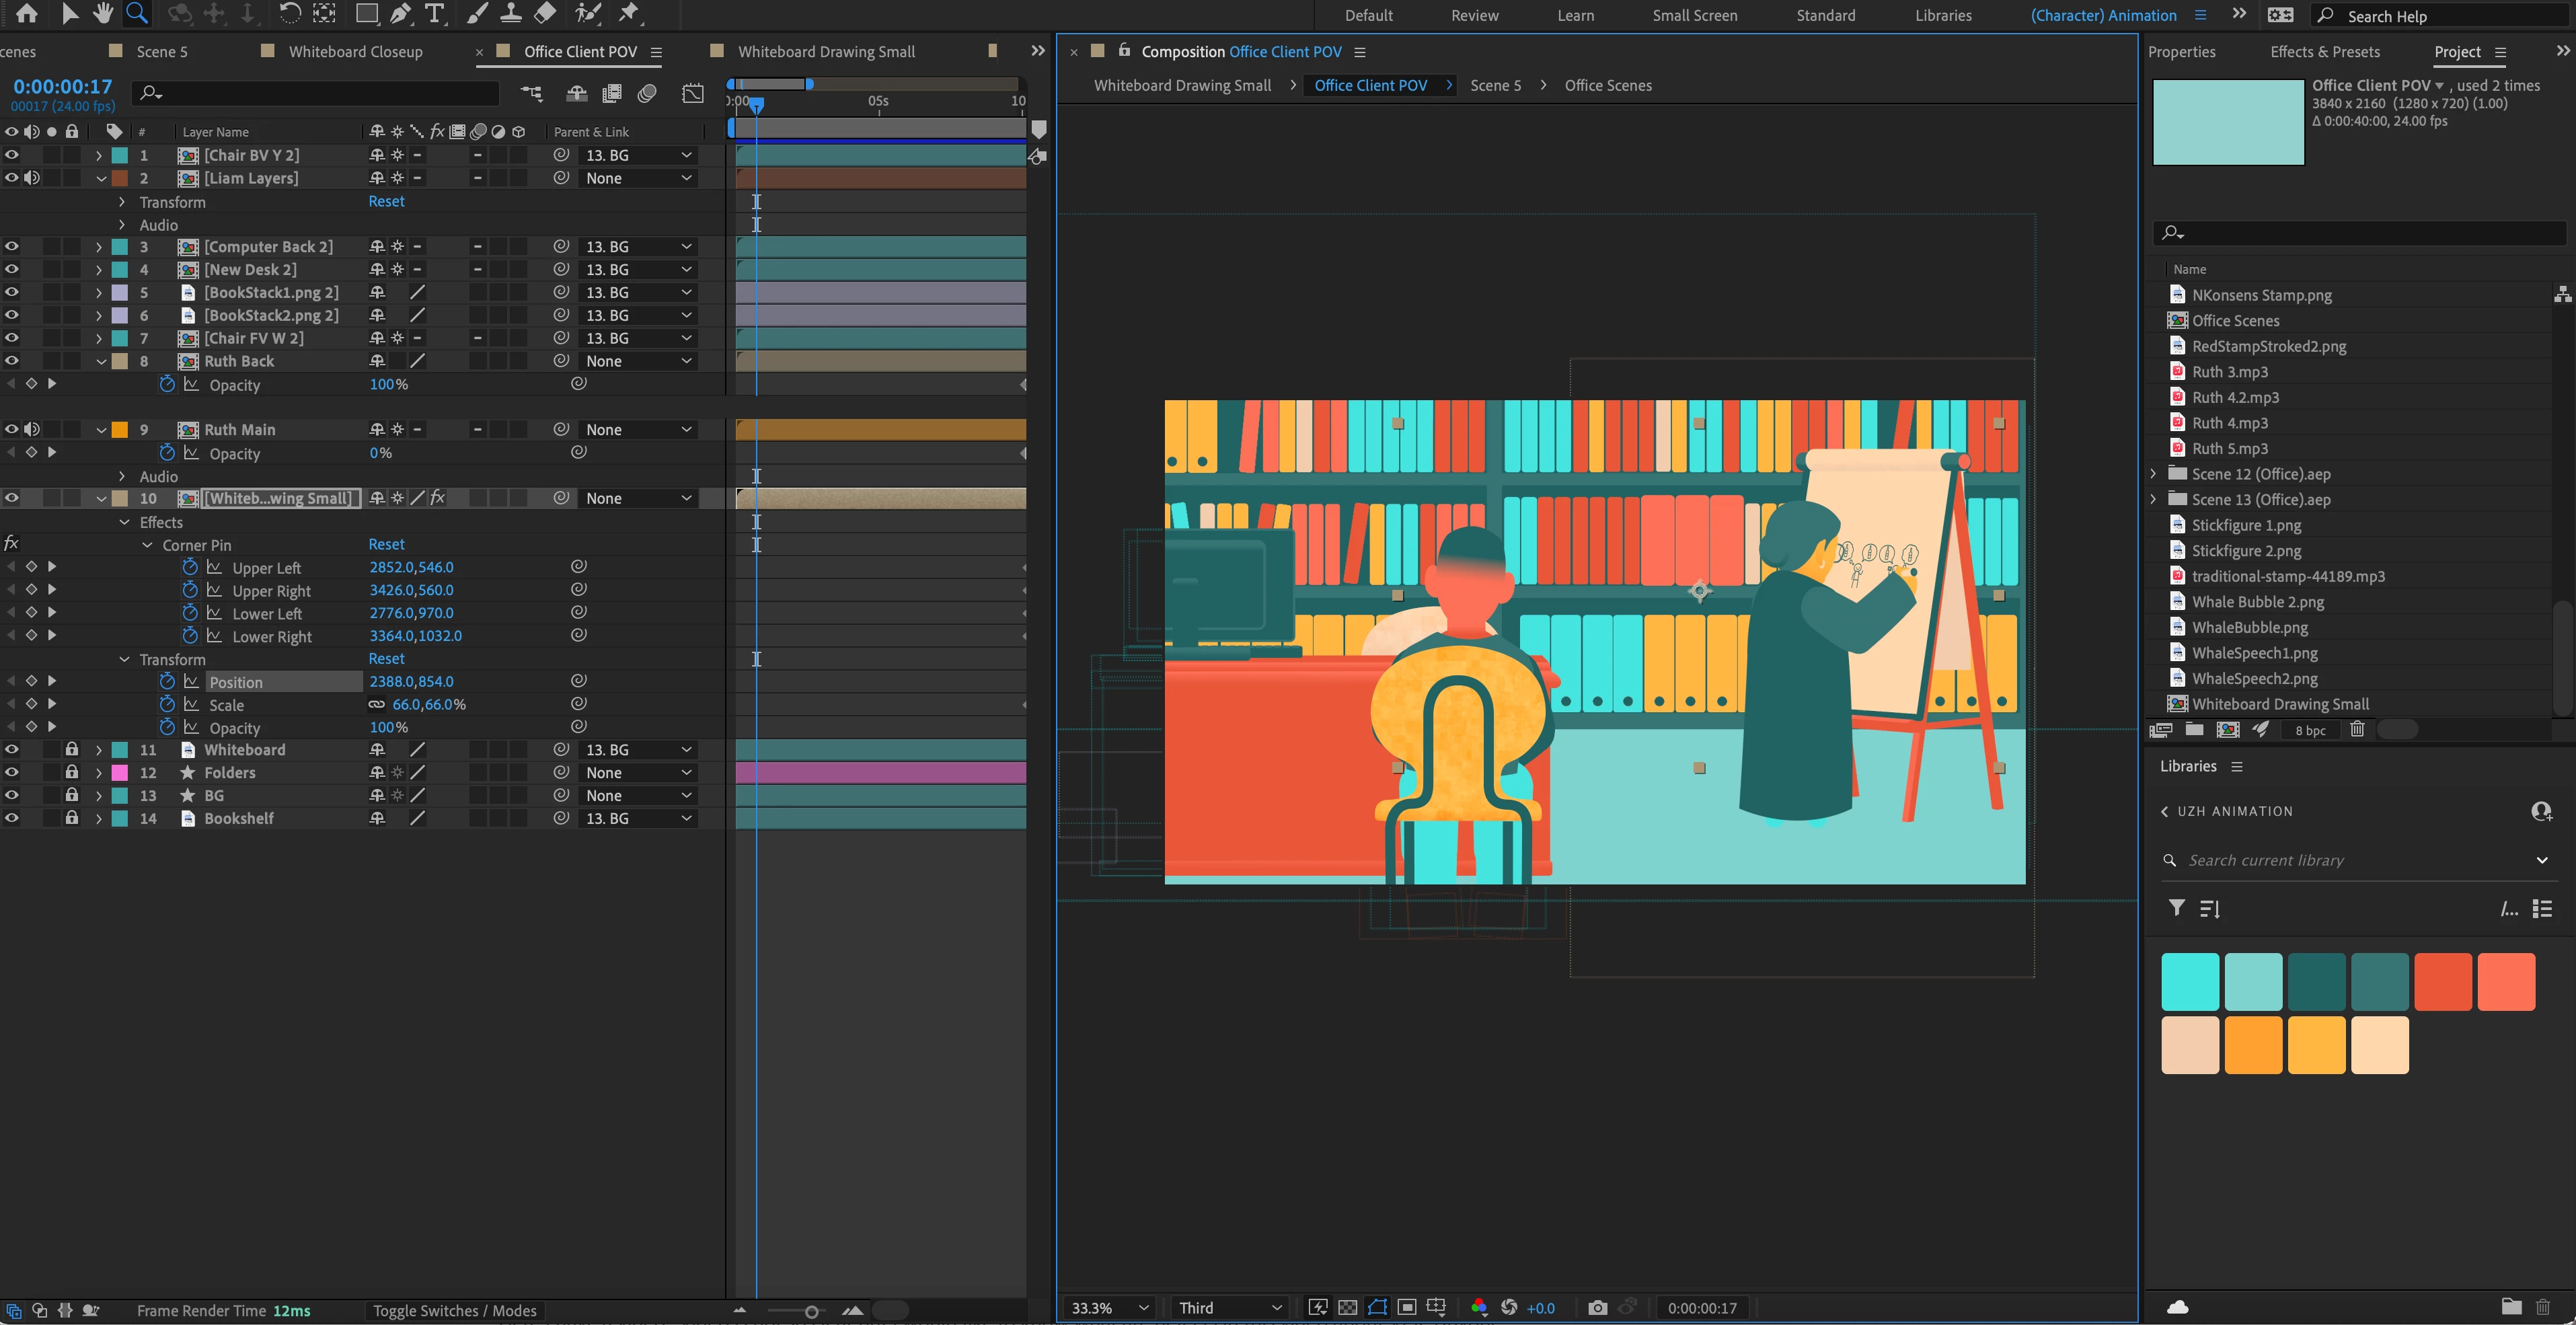This screenshot has width=2576, height=1325.
Task: Select the Horizontal Type tool
Action: click(434, 14)
